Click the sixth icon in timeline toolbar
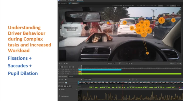The width and height of the screenshot is (183, 101). 73,67
